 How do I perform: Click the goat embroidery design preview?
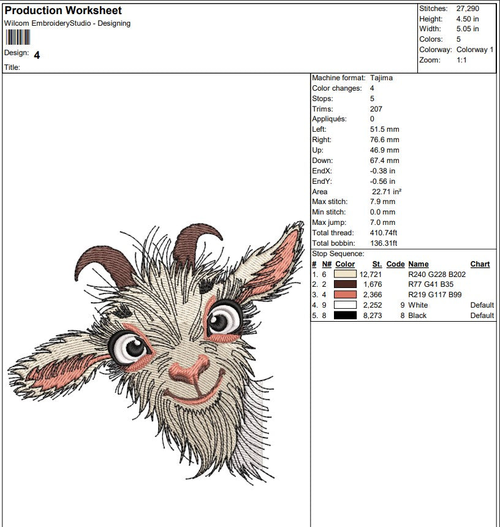[x=156, y=353]
